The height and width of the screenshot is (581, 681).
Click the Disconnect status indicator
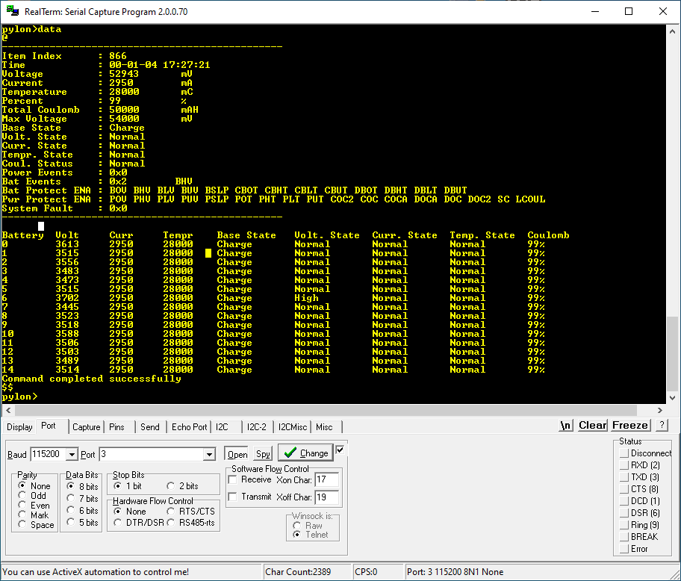coord(625,453)
